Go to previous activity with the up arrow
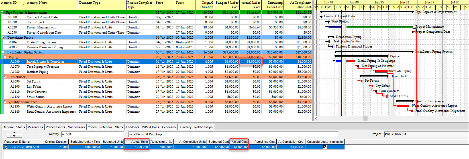 tap(14, 132)
